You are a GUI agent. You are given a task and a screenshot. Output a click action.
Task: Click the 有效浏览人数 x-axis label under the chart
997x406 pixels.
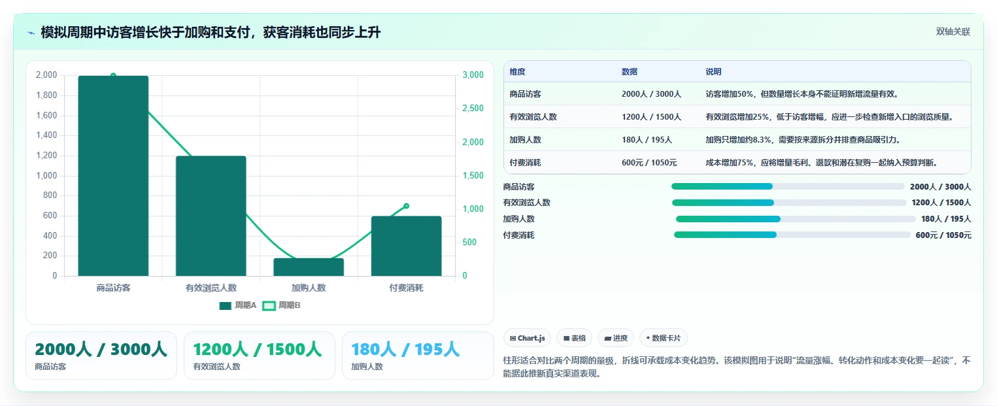pyautogui.click(x=211, y=288)
